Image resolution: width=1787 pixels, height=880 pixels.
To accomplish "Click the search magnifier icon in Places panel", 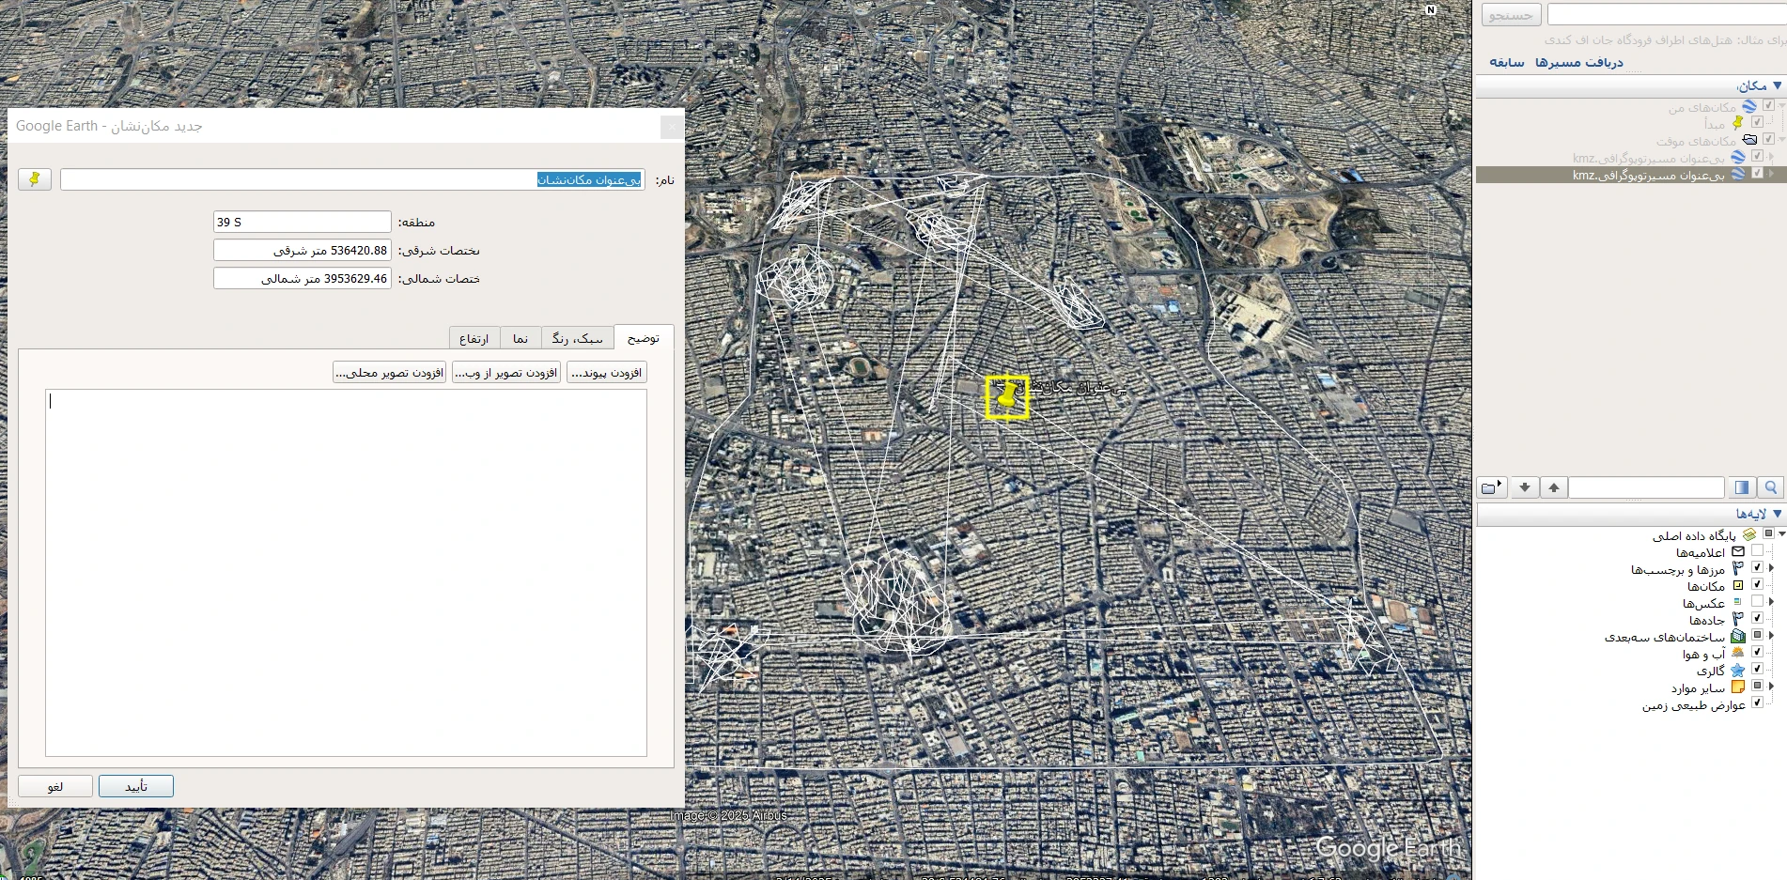I will 1770,487.
